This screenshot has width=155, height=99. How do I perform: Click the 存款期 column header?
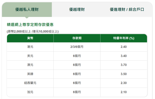[77, 38]
